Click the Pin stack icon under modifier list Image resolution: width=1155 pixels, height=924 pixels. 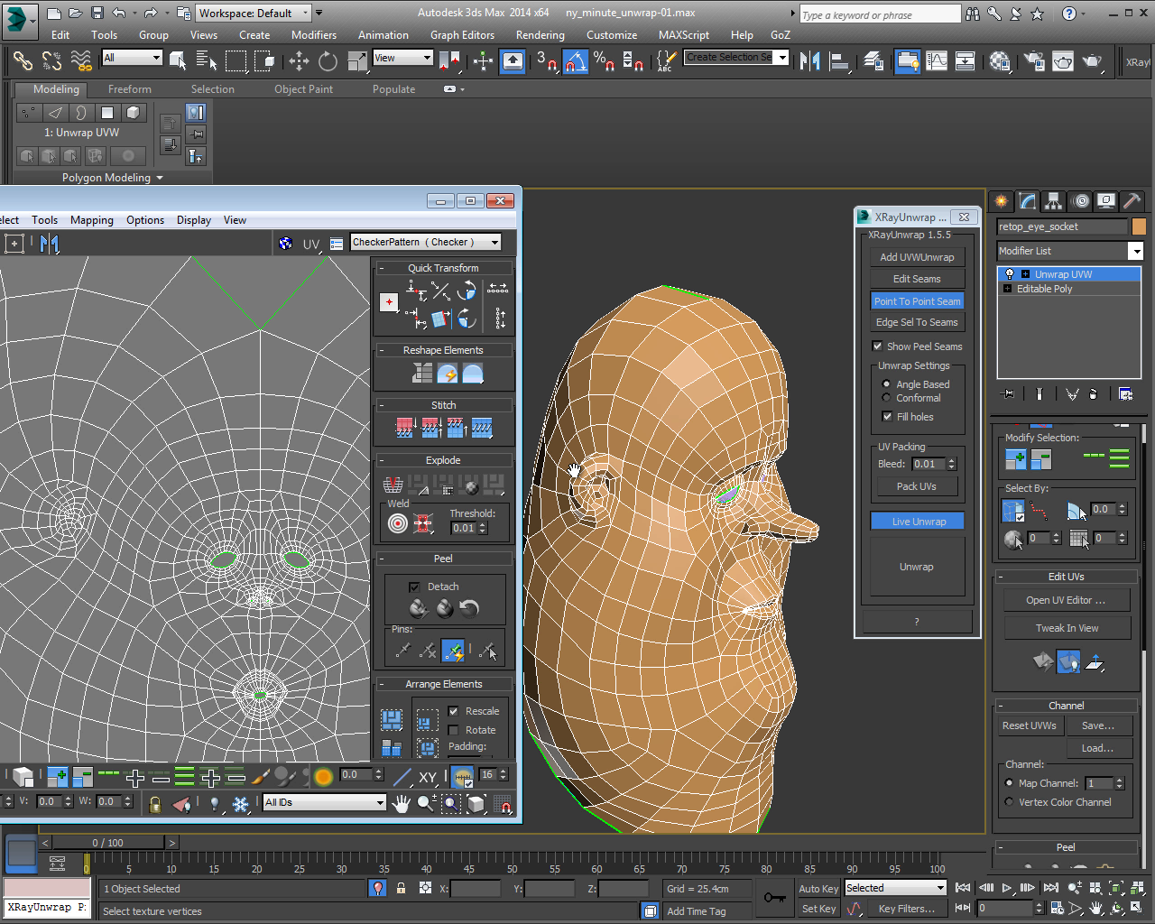click(1009, 393)
